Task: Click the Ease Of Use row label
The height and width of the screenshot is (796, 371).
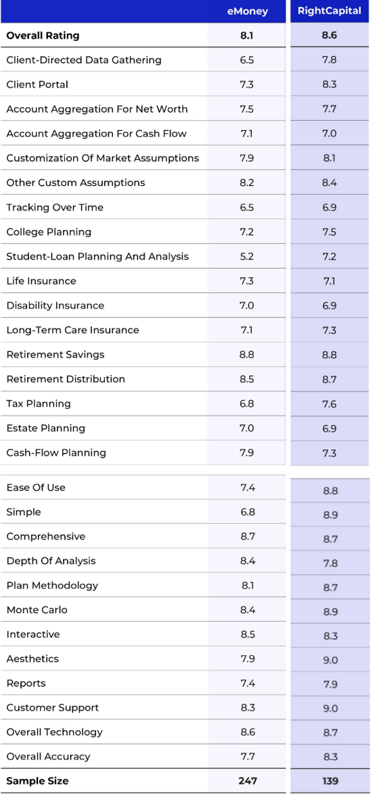Action: (x=36, y=487)
